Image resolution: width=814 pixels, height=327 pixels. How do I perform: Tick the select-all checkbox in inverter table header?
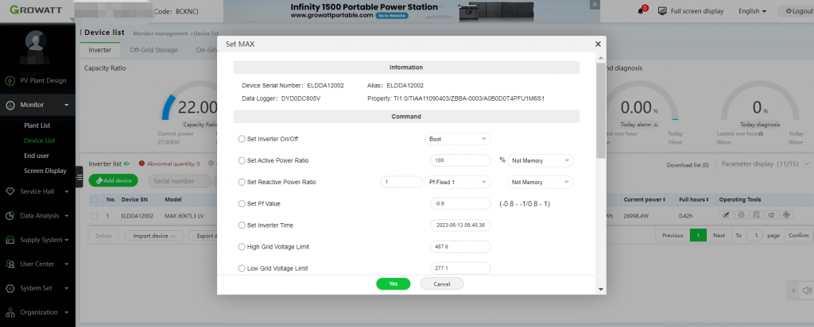[x=94, y=199]
